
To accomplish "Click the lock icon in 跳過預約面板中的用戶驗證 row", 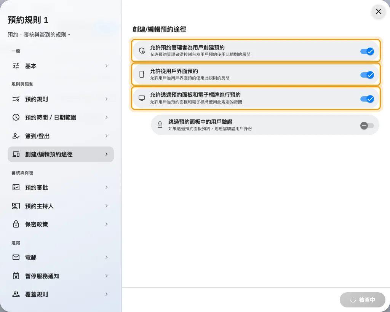I will pos(160,125).
